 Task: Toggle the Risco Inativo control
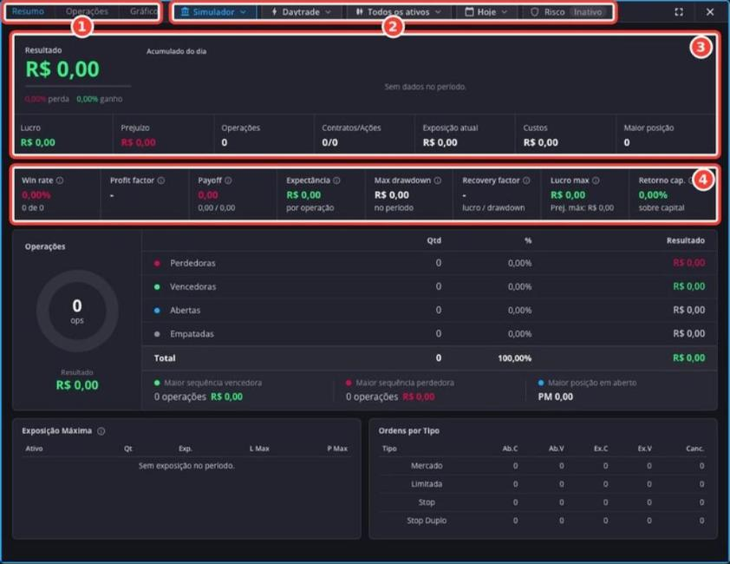pyautogui.click(x=567, y=12)
